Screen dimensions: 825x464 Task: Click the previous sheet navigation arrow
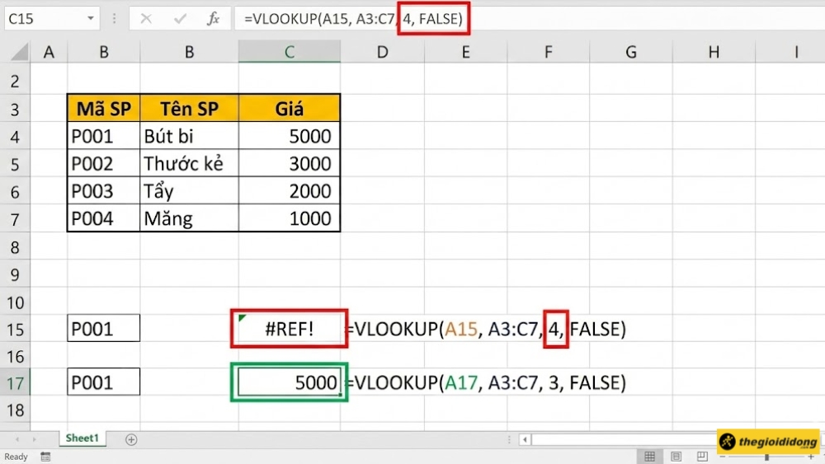[16, 439]
